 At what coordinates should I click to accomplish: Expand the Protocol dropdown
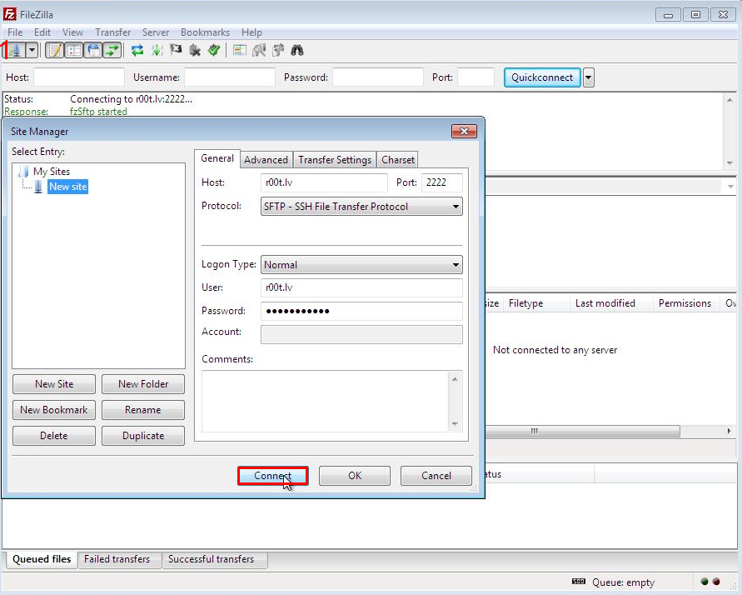point(455,207)
